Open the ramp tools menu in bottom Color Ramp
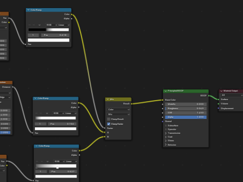The image size is (243, 182). pos(48,161)
